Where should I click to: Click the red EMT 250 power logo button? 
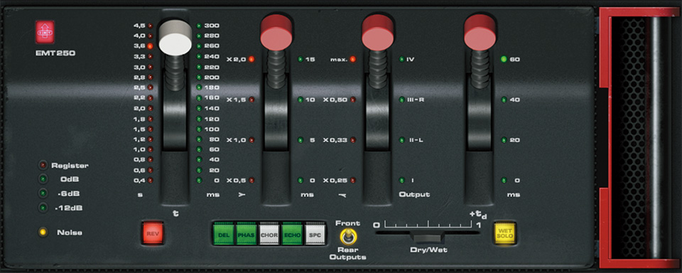point(45,32)
